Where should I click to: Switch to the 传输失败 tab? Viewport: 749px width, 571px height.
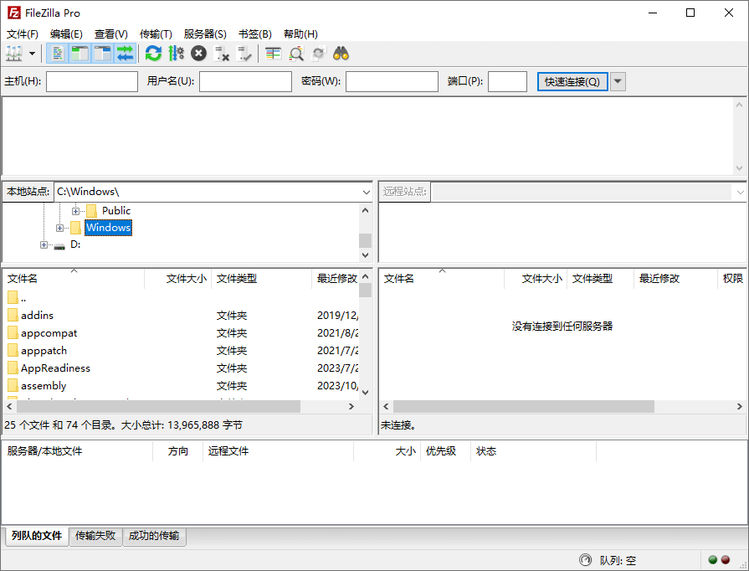click(95, 536)
